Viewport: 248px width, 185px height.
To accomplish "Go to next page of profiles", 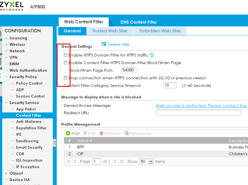I will 115,161.
